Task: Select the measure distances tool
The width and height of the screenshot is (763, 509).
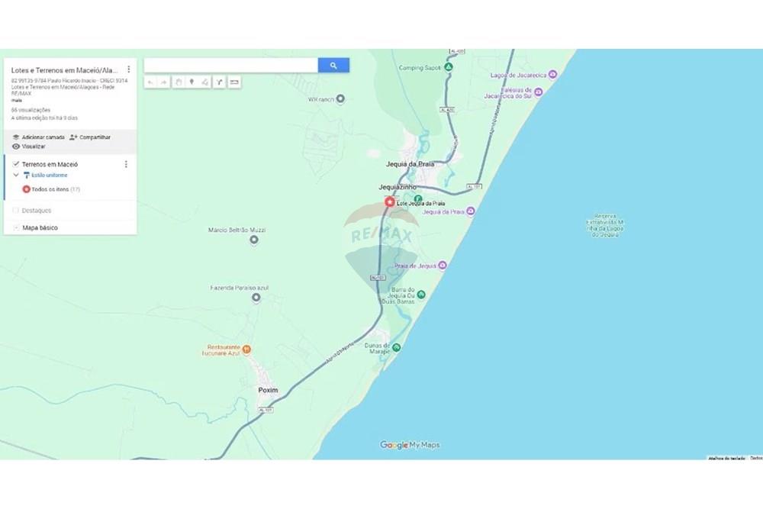Action: pos(233,82)
